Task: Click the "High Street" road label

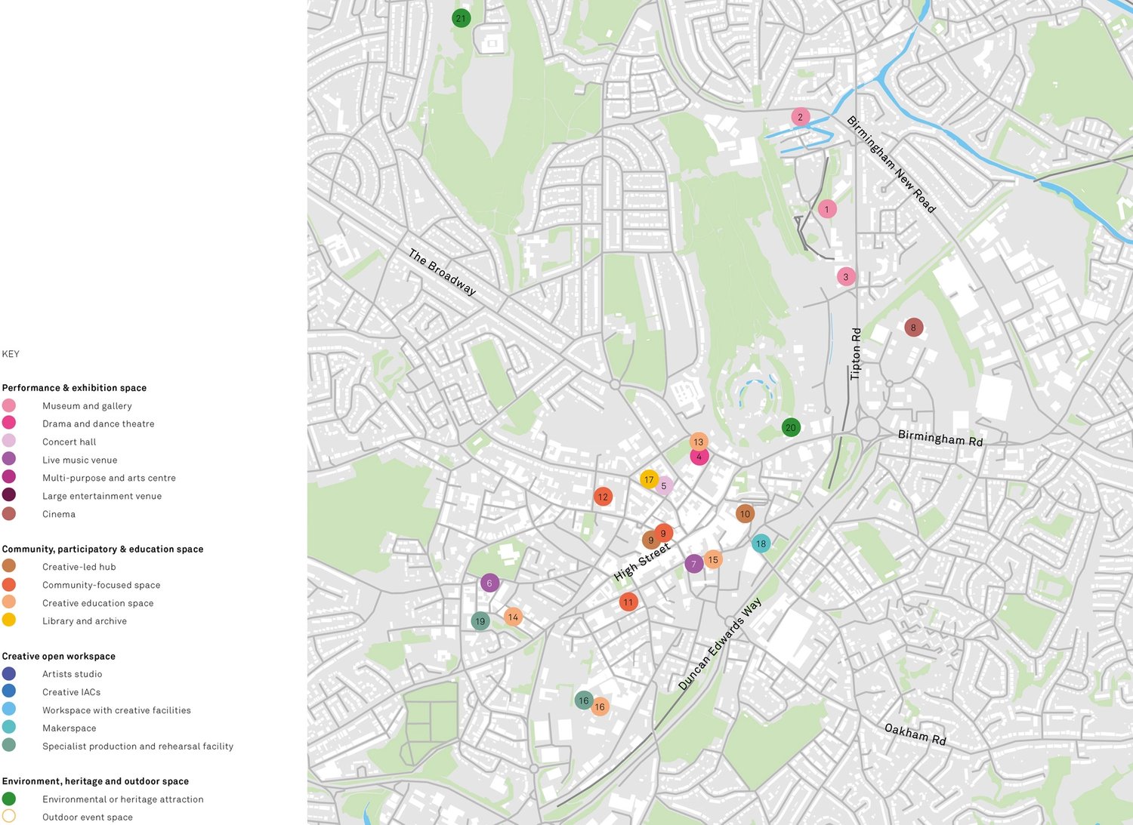Action: pos(641,562)
